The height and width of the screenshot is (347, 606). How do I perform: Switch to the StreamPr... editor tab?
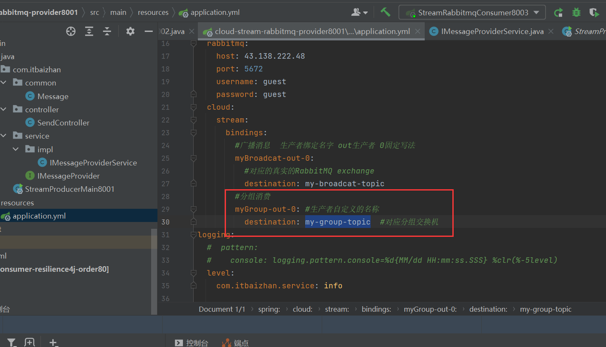click(x=584, y=31)
